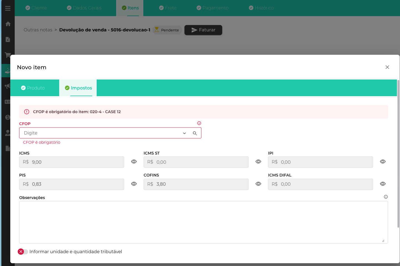The image size is (400, 266).
Task: Click inside the Observações text area
Action: [203, 222]
